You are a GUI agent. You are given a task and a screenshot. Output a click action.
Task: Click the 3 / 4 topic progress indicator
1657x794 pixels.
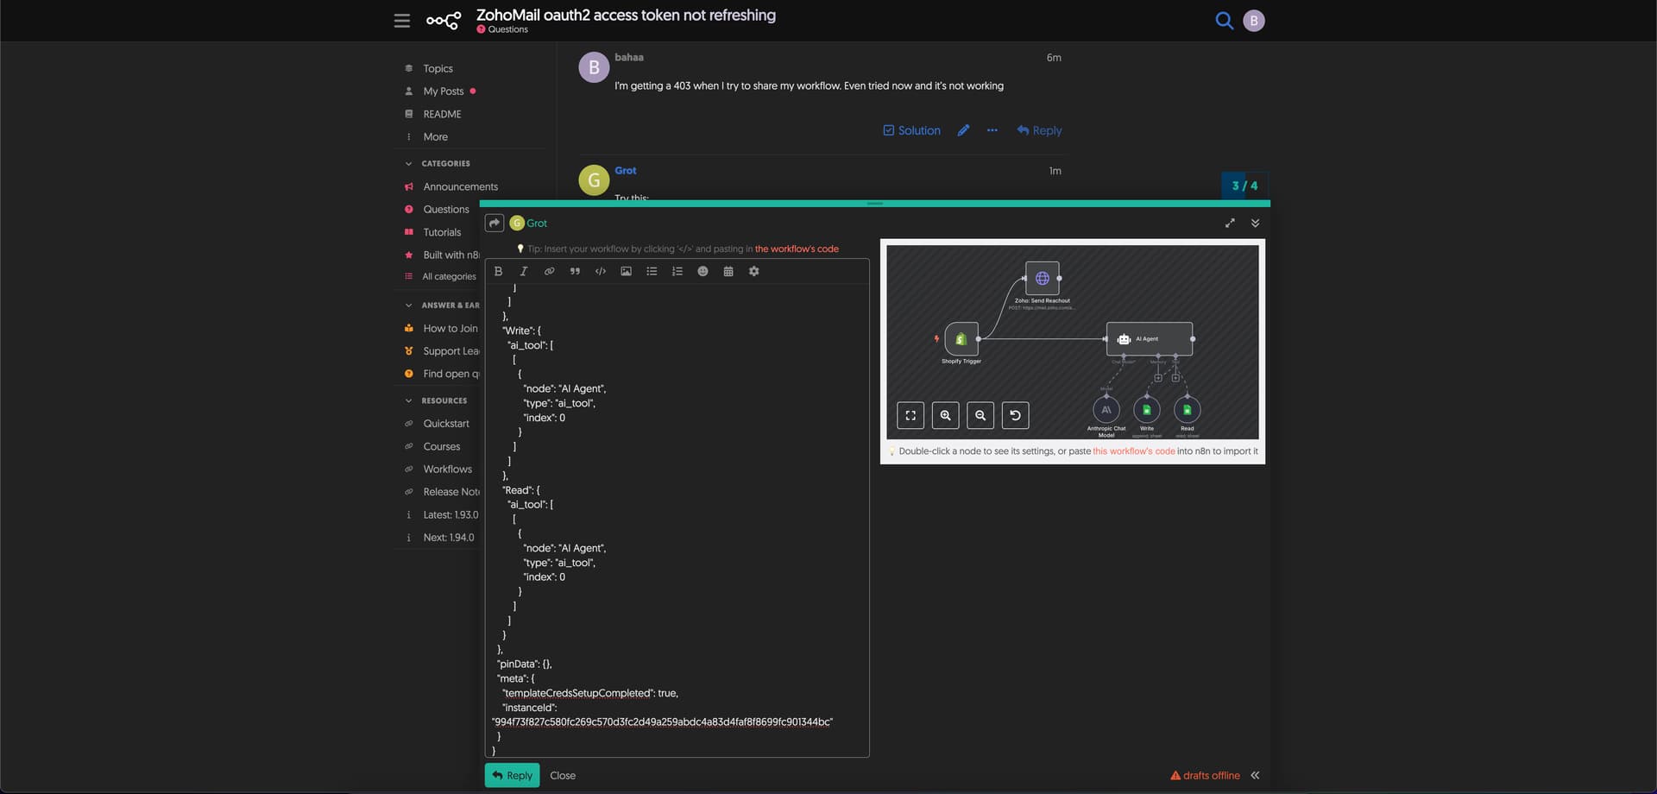(x=1244, y=186)
